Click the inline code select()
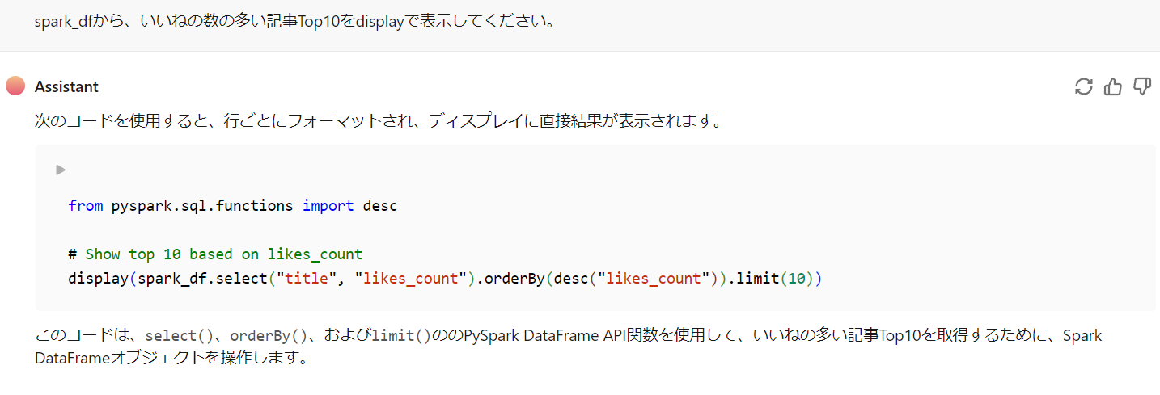 [178, 336]
